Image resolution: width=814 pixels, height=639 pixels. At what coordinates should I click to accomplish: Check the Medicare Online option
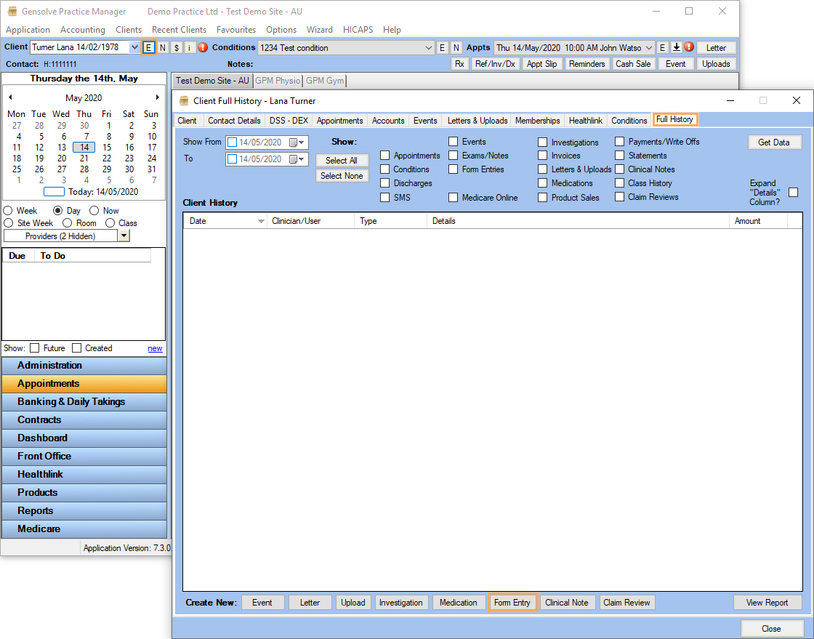click(x=453, y=197)
